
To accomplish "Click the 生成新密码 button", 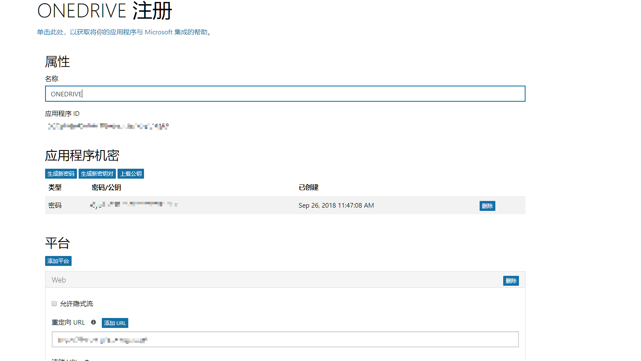I will tap(61, 174).
